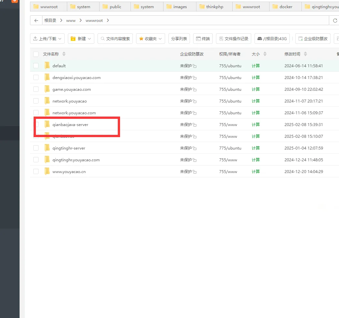Click lock icon in the default row

[195, 66]
